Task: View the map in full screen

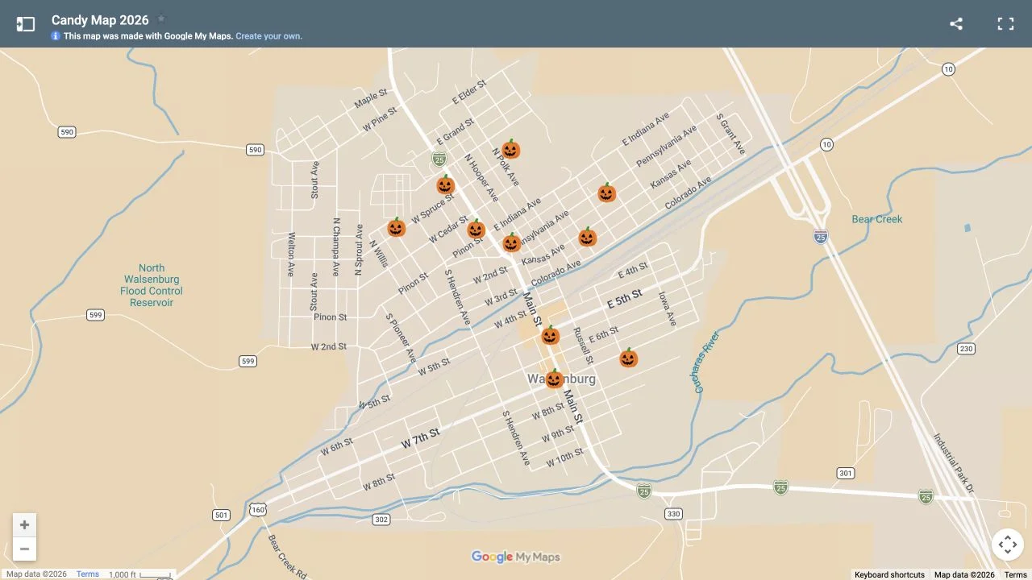Action: coord(1005,24)
